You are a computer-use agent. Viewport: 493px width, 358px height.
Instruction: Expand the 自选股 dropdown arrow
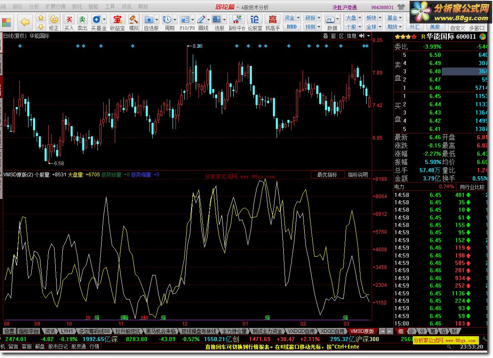[x=156, y=19]
